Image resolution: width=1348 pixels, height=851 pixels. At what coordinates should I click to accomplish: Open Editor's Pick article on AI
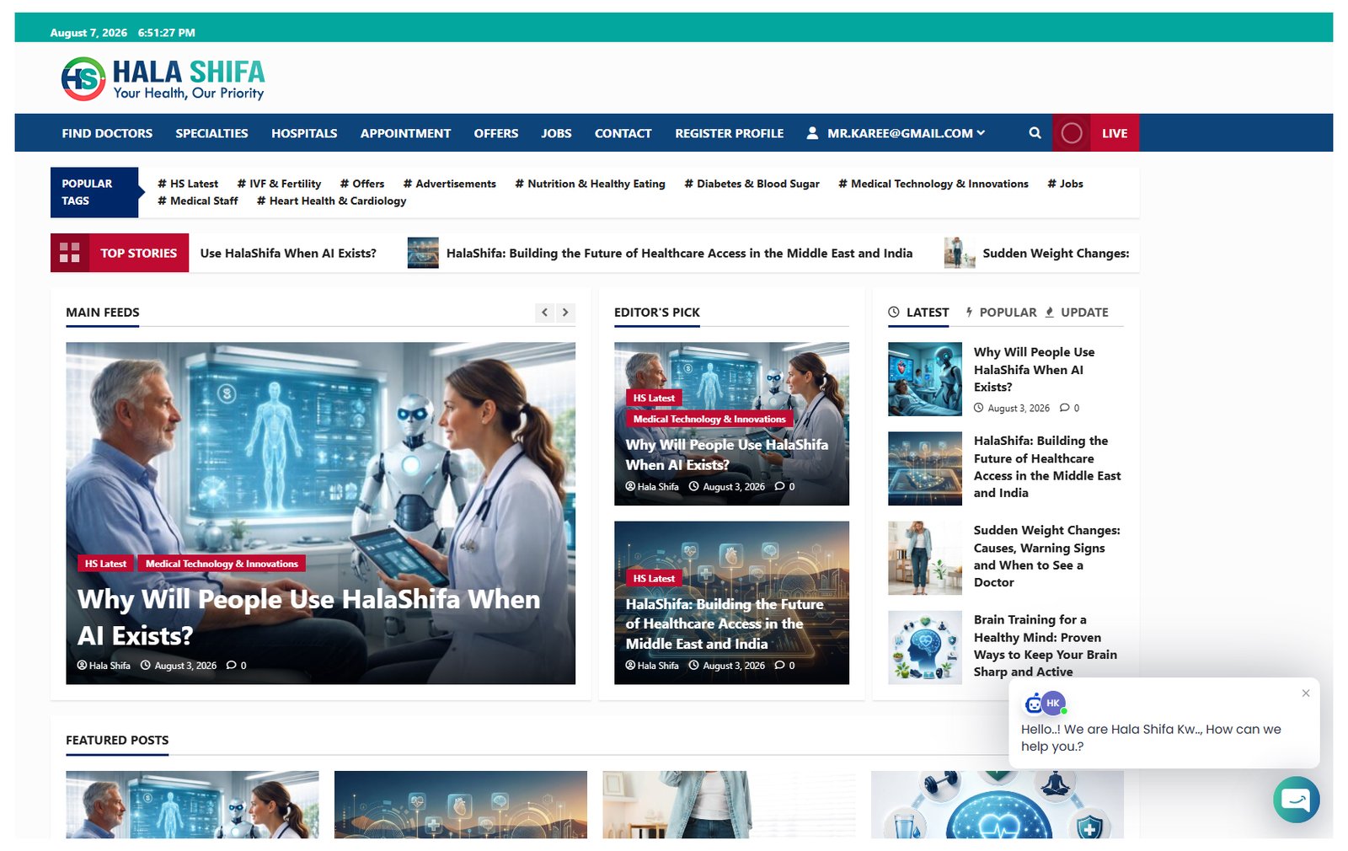click(726, 455)
